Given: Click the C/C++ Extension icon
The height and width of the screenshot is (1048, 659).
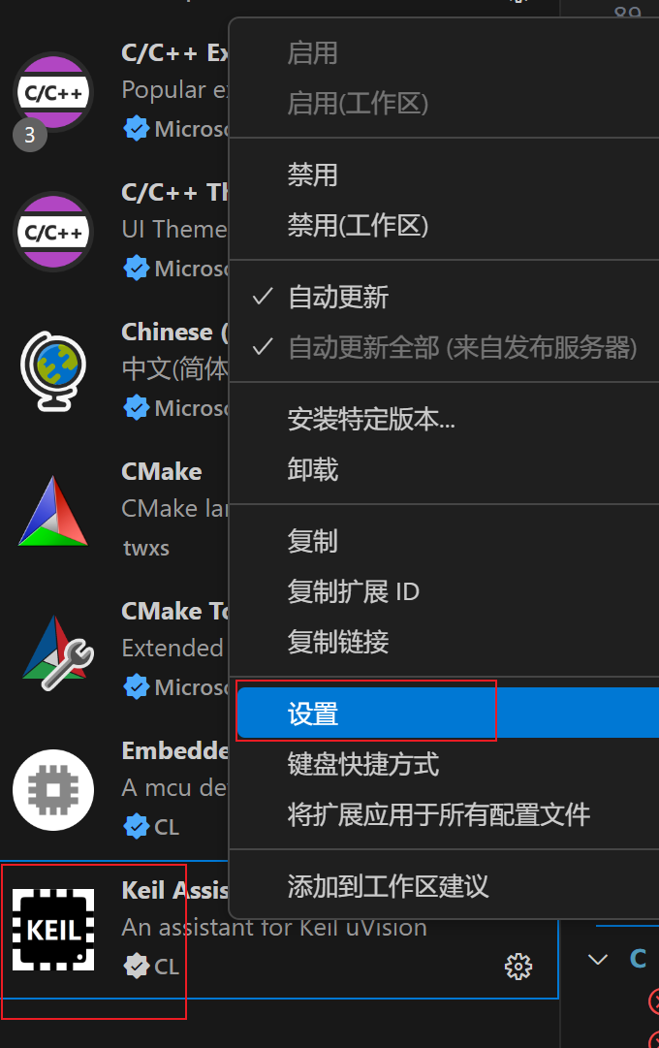Looking at the screenshot, I should pyautogui.click(x=53, y=92).
